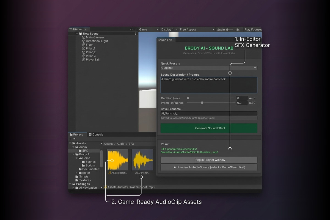Click the folder tree scrollbar

101,159
